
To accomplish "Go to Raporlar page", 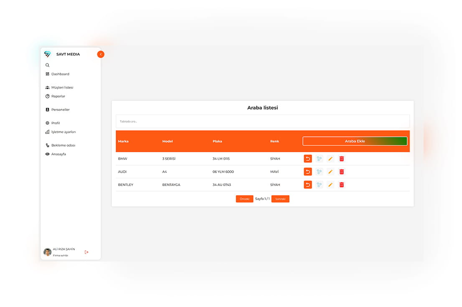I will coord(58,96).
